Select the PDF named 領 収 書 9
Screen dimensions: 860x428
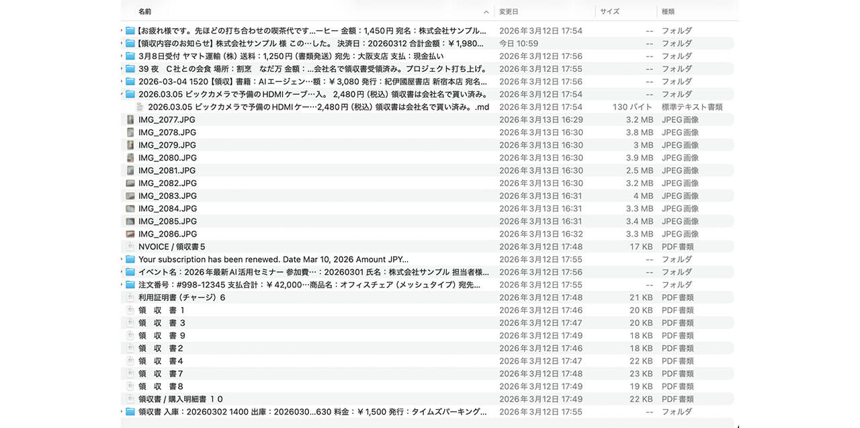(x=161, y=336)
